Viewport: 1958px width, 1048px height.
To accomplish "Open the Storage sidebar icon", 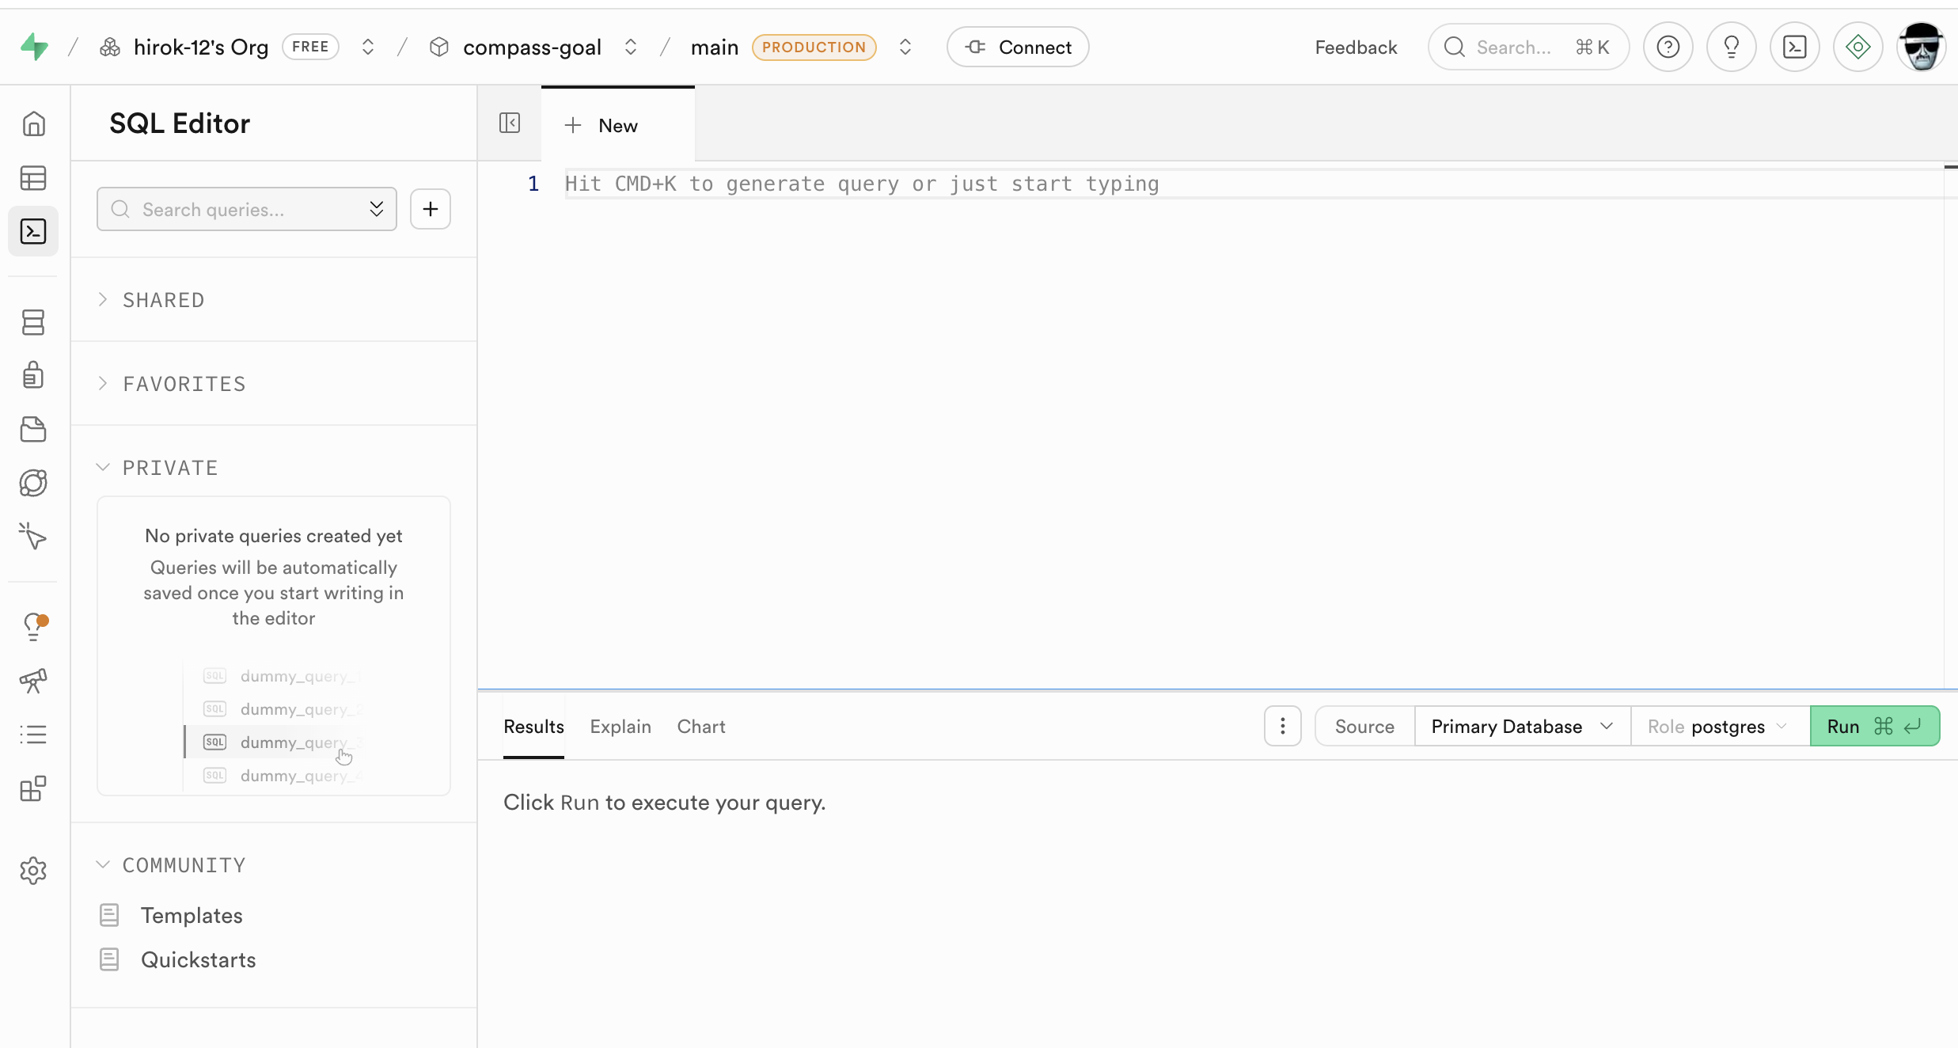I will (33, 429).
